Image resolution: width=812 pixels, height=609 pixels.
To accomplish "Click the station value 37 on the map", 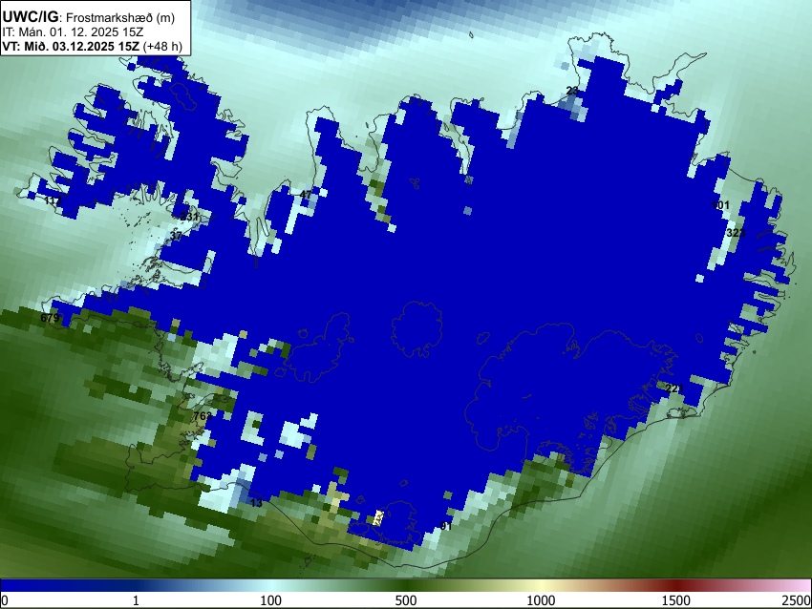I will (176, 236).
